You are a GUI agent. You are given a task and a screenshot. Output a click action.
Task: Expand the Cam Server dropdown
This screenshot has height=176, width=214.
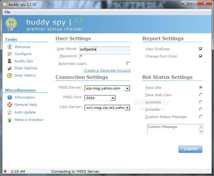(127, 108)
